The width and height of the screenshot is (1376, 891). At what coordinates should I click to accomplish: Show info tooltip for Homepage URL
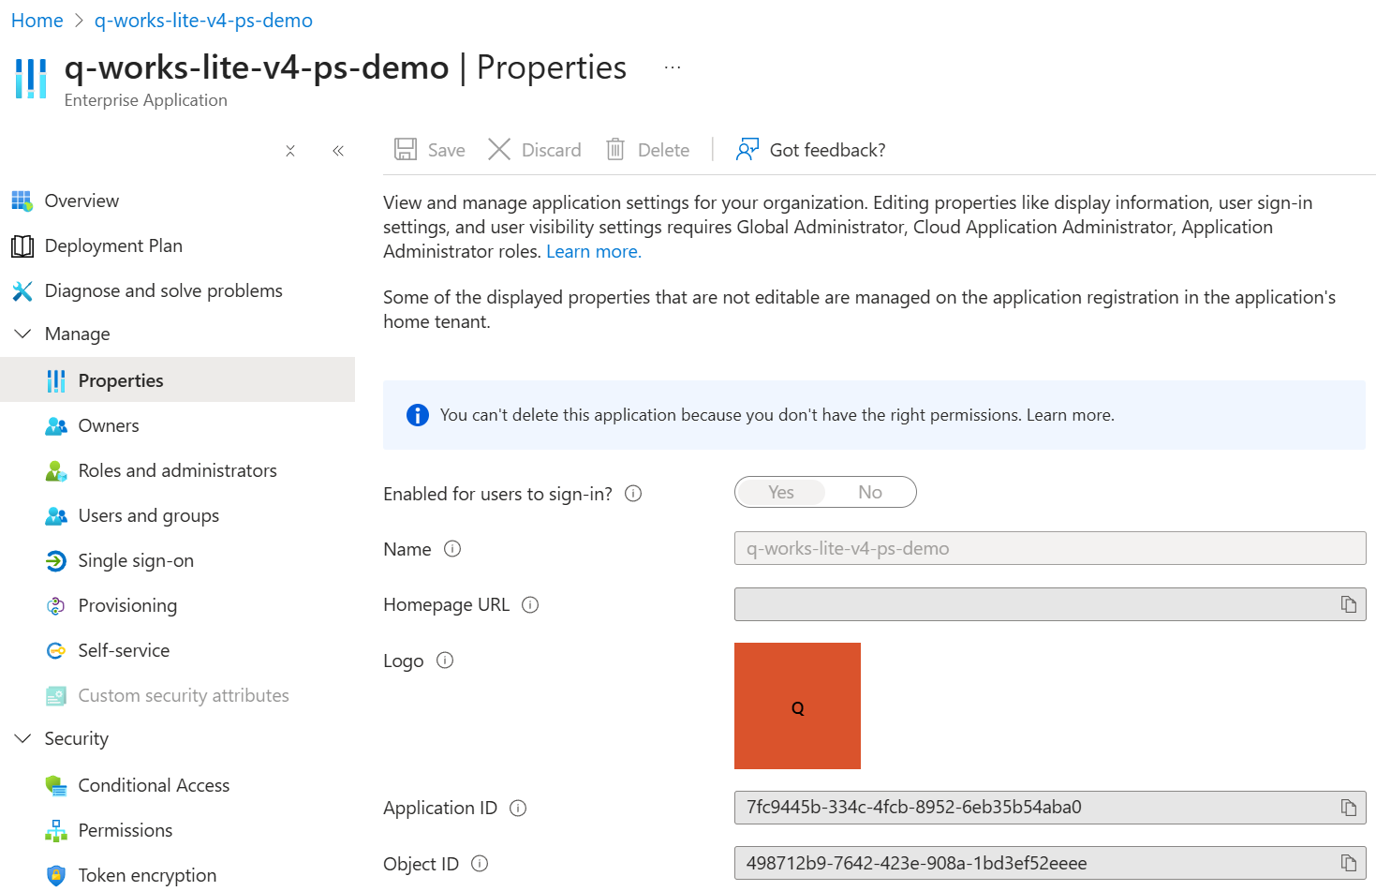530,604
